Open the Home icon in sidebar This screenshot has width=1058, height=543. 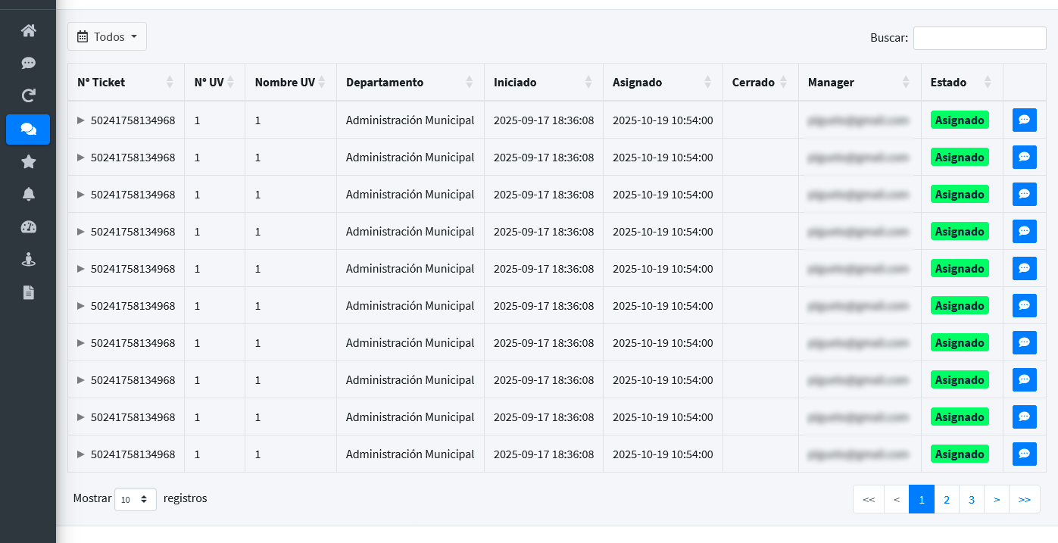point(29,31)
